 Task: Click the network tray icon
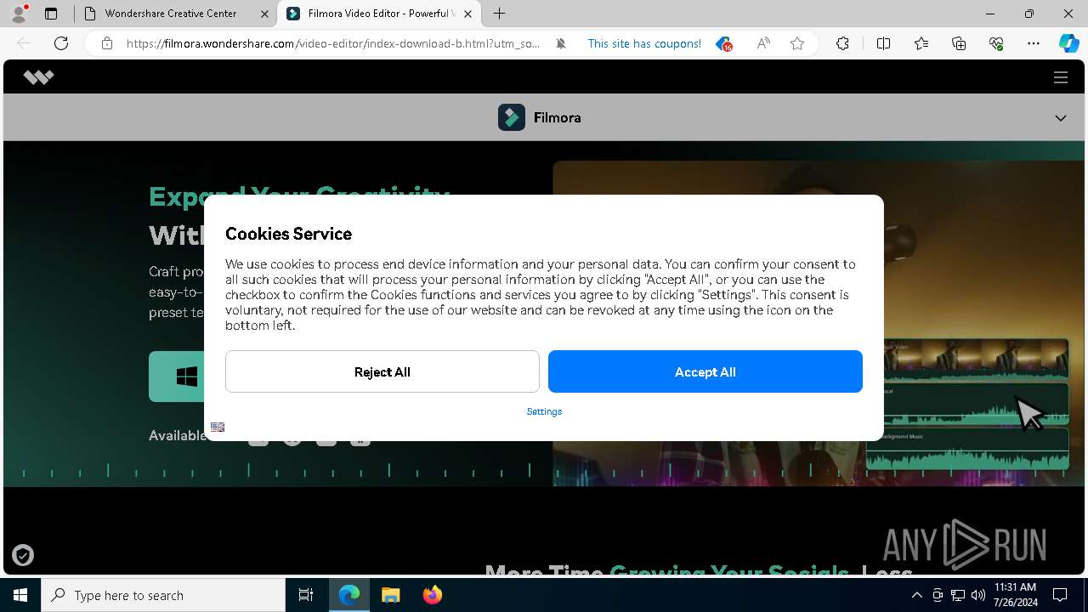958,595
